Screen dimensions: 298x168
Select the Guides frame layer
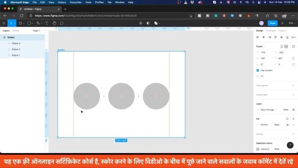22,37
